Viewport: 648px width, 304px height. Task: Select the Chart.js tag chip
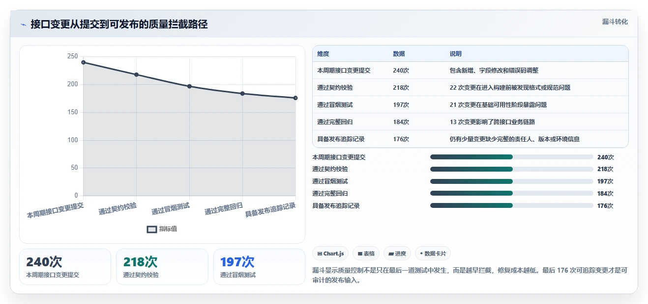click(331, 253)
